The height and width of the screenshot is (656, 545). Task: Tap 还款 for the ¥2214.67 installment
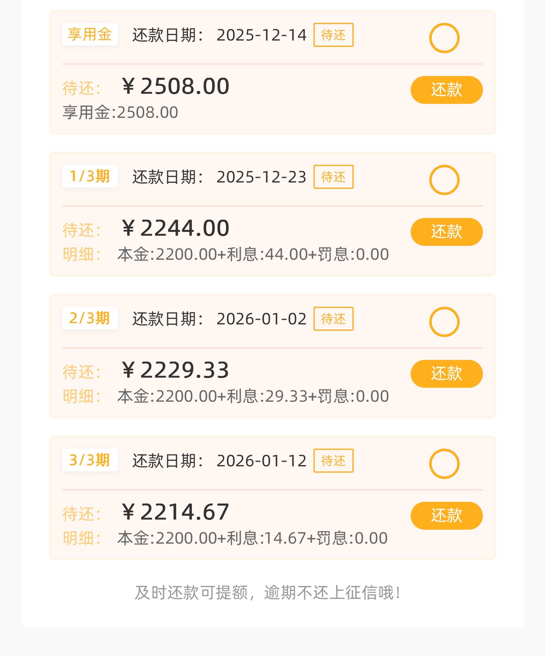click(x=447, y=516)
